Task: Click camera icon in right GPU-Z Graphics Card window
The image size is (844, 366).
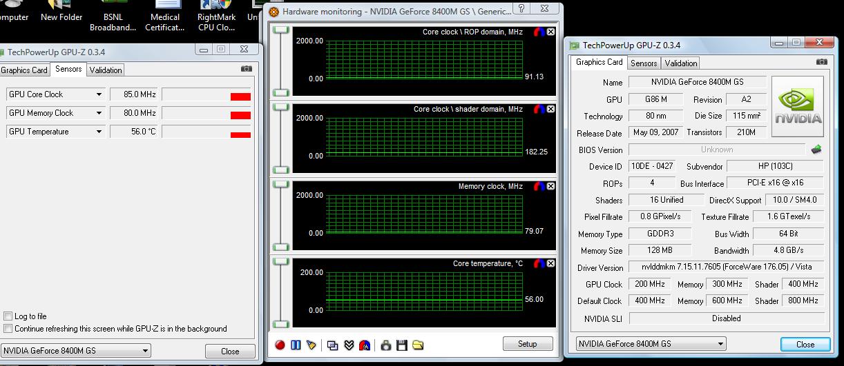Action: click(821, 62)
